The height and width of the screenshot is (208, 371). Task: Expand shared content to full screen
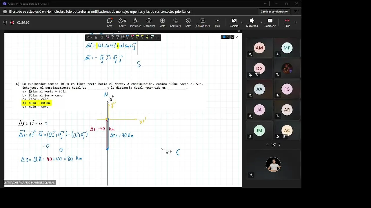(237, 37)
